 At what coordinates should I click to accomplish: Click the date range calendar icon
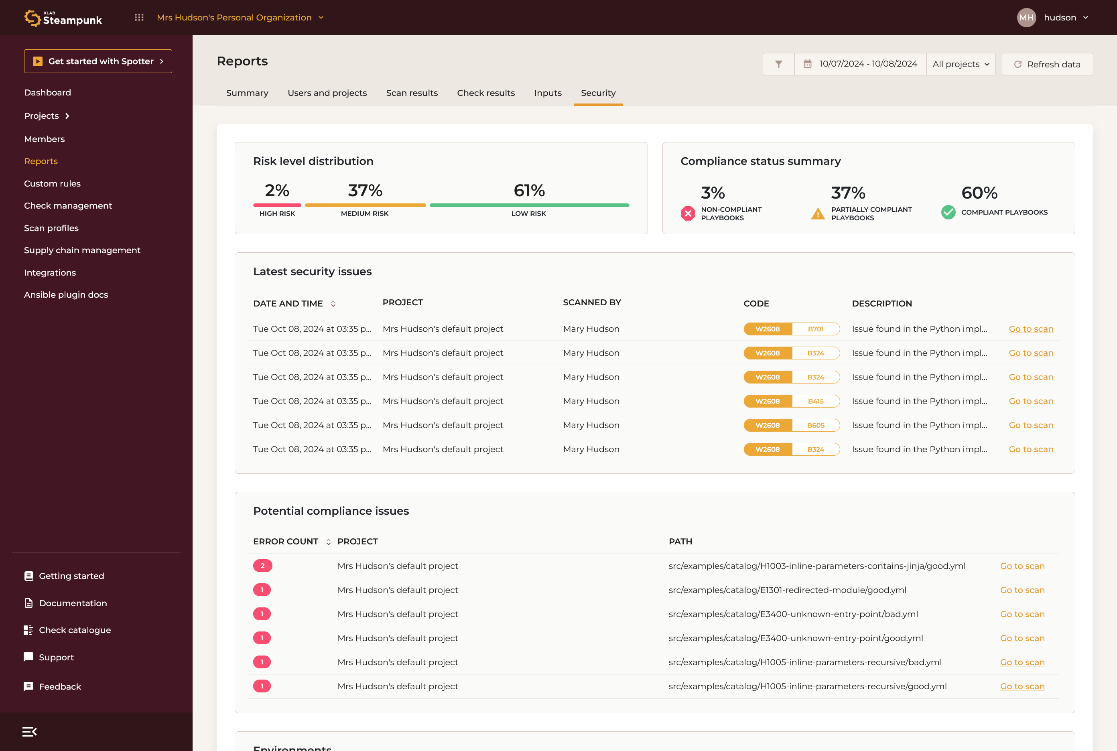pos(808,64)
